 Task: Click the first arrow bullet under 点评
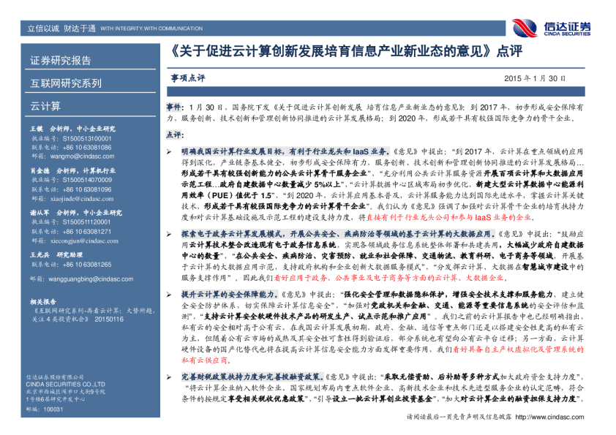pyautogui.click(x=169, y=148)
